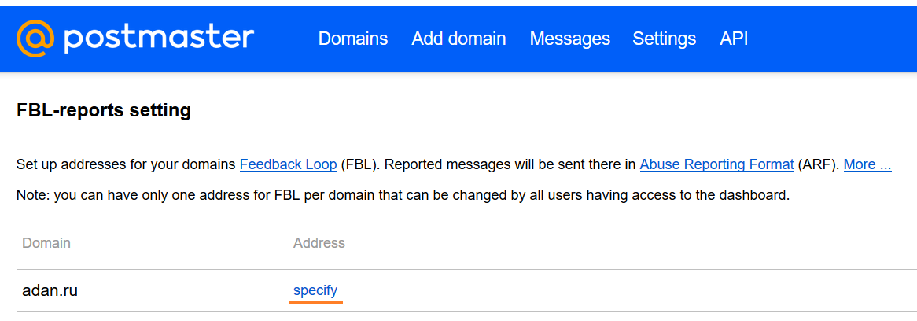
Task: Follow the Feedback Loop link
Action: pos(289,164)
